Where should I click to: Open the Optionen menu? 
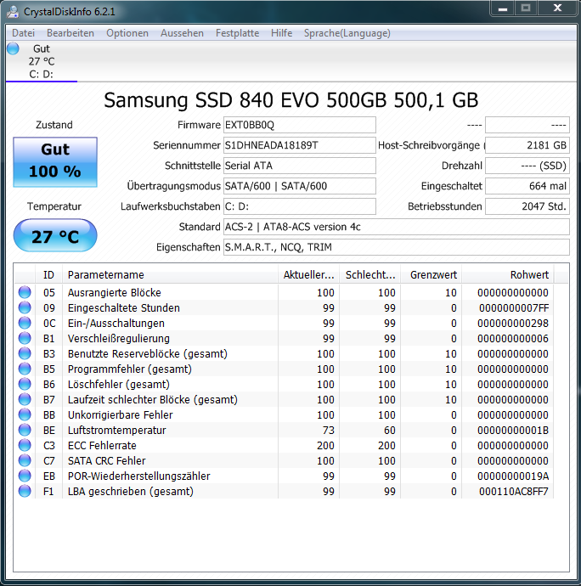click(127, 33)
